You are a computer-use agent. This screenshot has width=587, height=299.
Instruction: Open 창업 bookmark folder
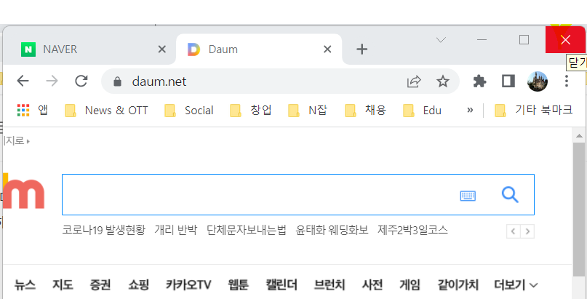coord(251,111)
